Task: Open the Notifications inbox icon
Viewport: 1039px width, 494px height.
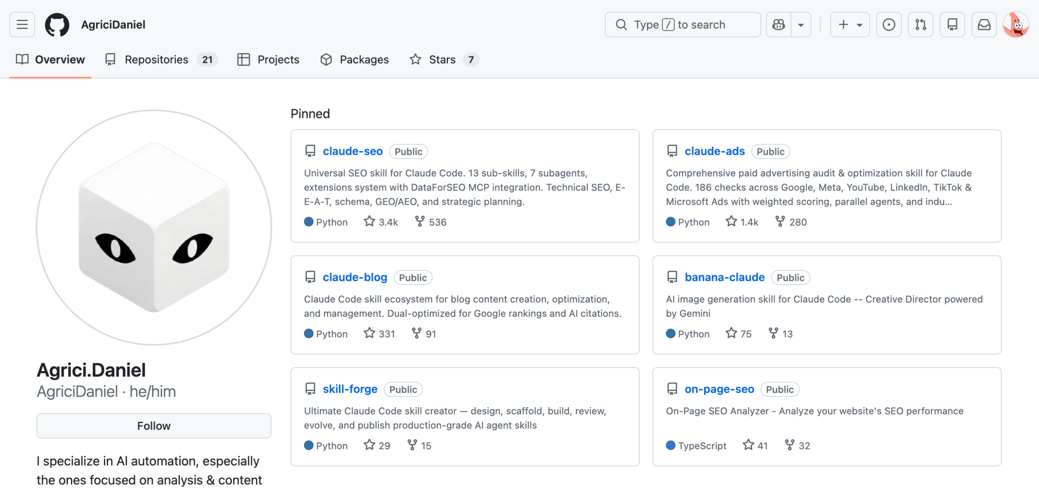Action: 984,25
